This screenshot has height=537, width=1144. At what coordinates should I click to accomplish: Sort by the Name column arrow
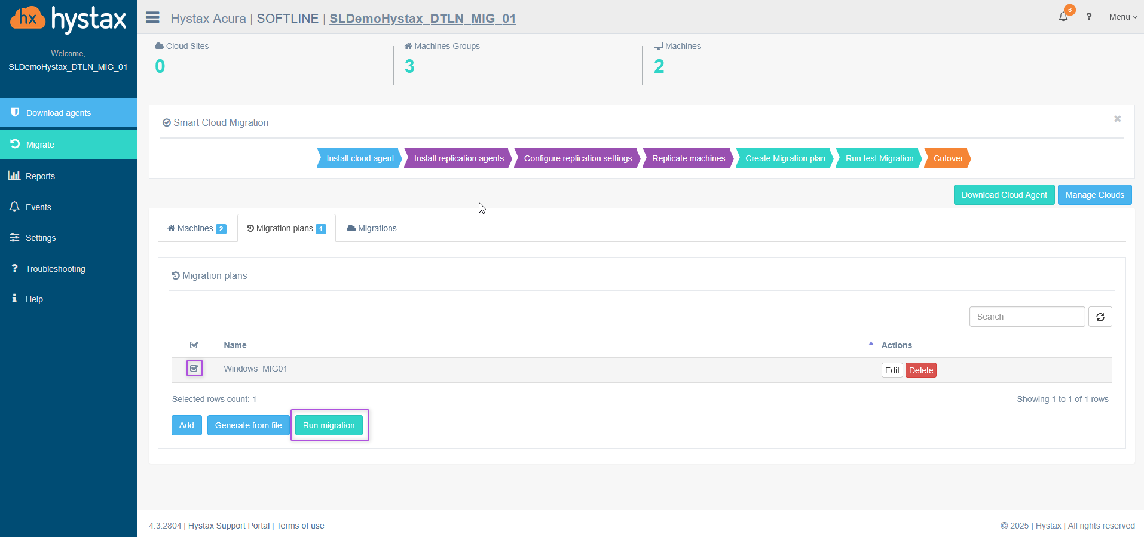coord(871,344)
